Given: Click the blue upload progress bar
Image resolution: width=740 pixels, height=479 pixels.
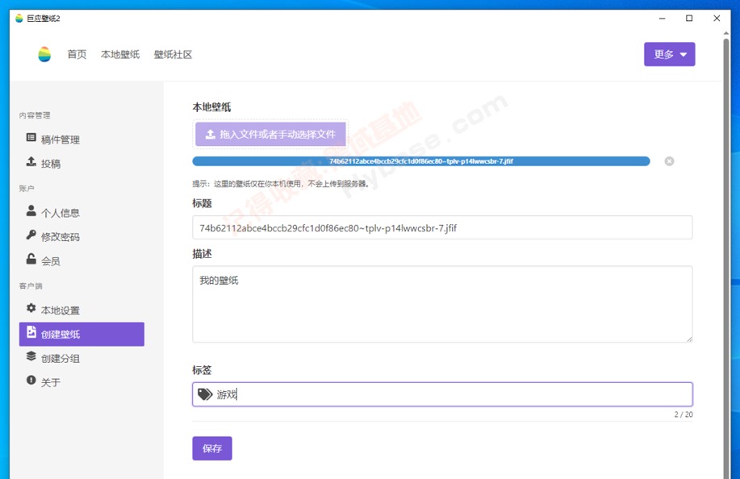Looking at the screenshot, I should pos(421,161).
